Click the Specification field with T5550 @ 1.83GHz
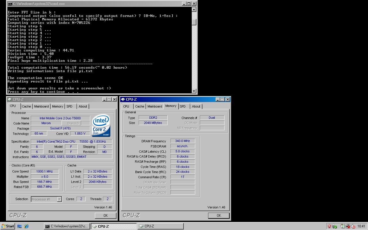Screen dimensions: 368x230 coord(71,141)
